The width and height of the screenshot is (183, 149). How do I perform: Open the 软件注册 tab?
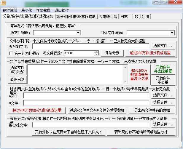[142, 17]
